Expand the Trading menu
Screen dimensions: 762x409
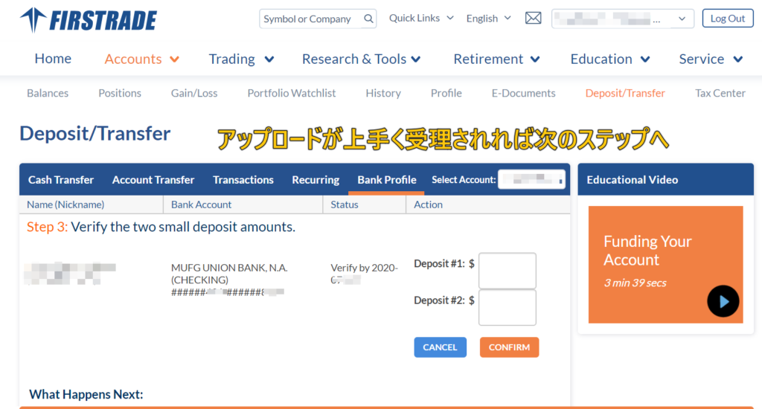tap(241, 59)
